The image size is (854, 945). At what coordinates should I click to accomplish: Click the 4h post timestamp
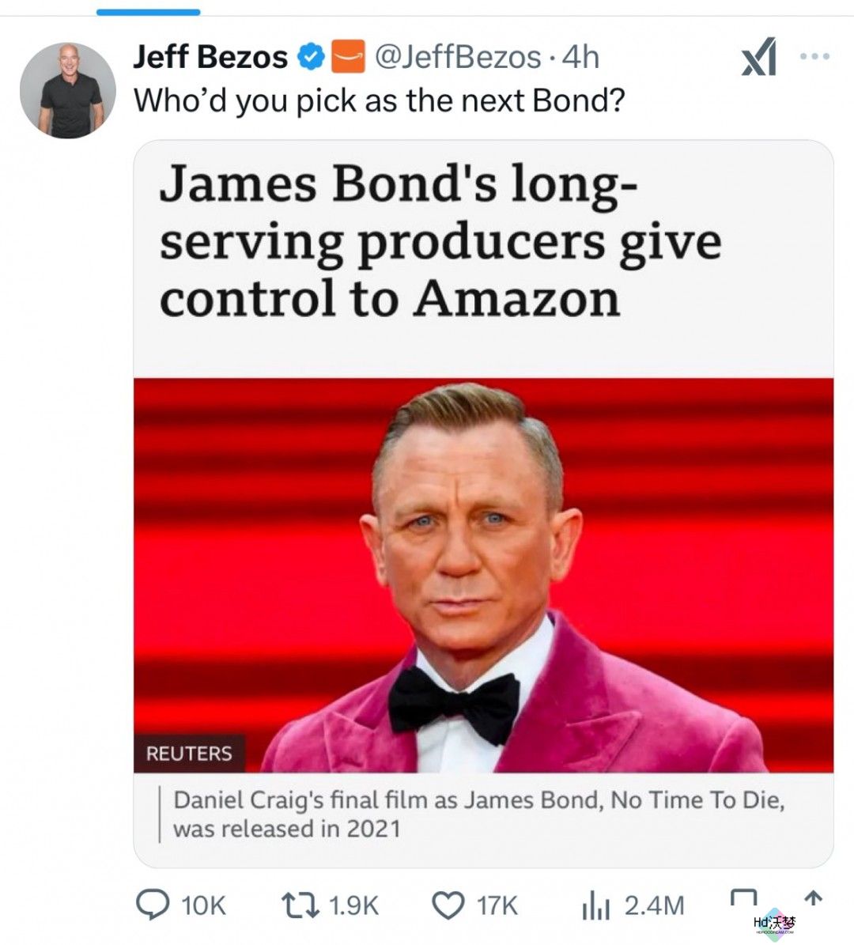580,57
